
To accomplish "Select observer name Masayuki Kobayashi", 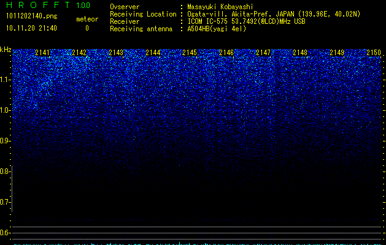I will pyautogui.click(x=220, y=7).
